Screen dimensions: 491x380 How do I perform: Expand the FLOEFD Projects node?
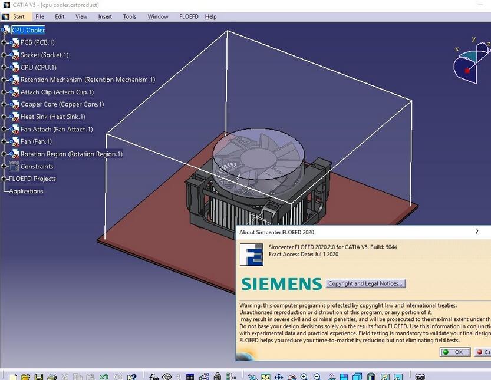tap(4, 179)
